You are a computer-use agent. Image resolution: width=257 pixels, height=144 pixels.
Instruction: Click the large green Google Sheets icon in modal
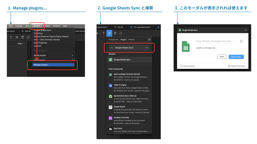pos(186,47)
